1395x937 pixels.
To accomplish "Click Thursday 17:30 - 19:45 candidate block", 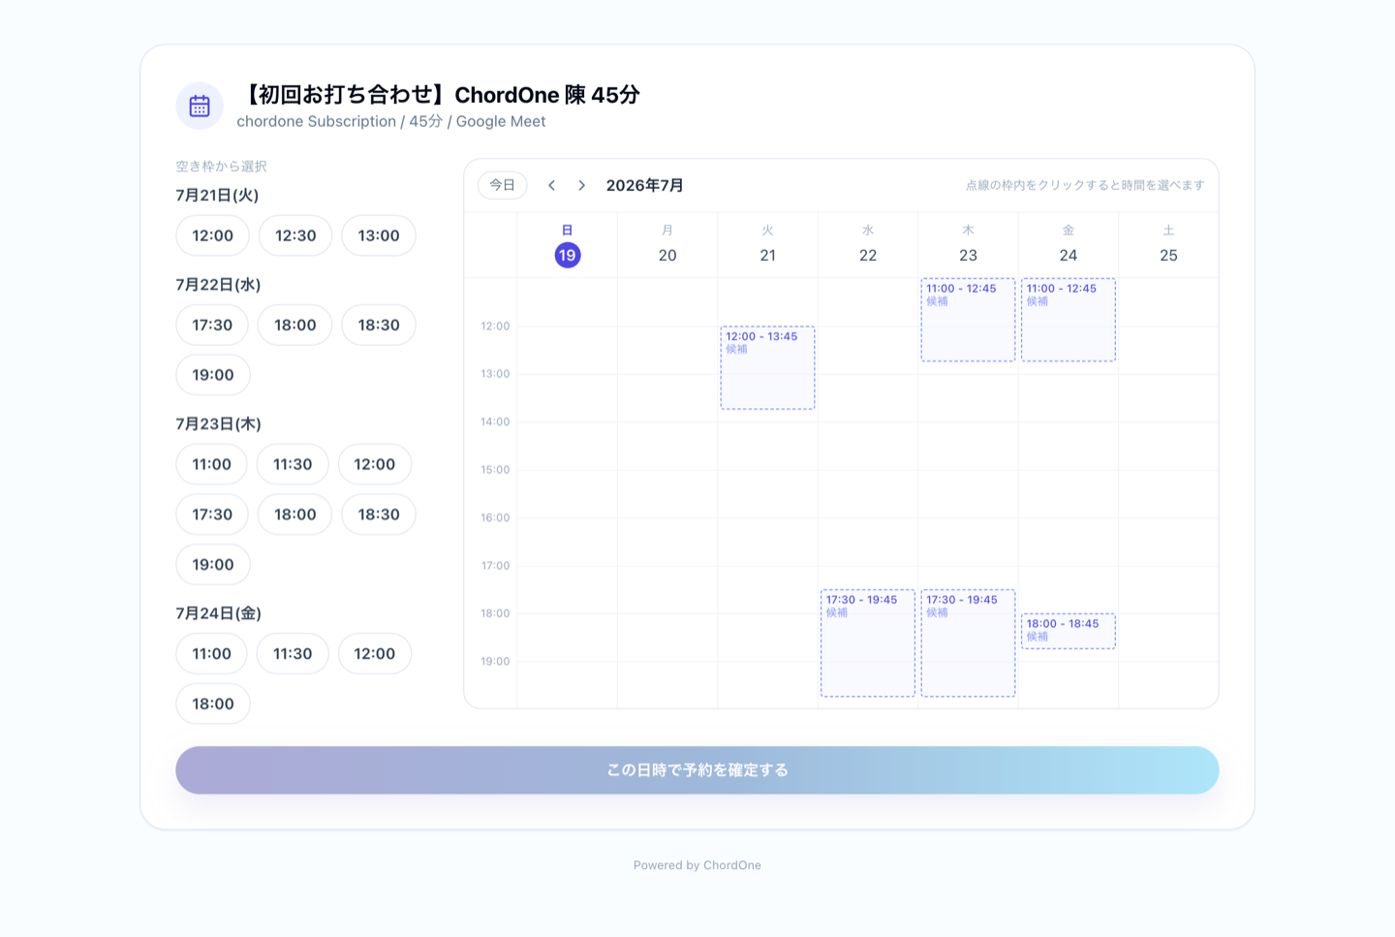I will coord(968,643).
